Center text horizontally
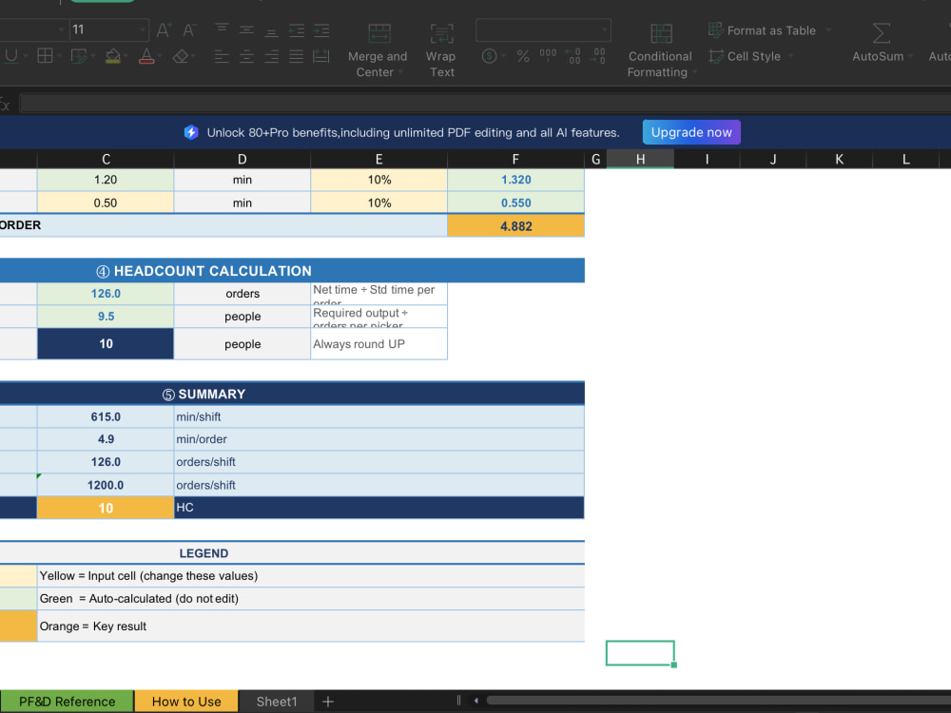951x713 pixels. point(246,57)
